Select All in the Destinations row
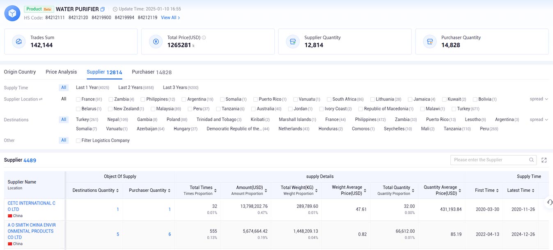 pyautogui.click(x=64, y=119)
